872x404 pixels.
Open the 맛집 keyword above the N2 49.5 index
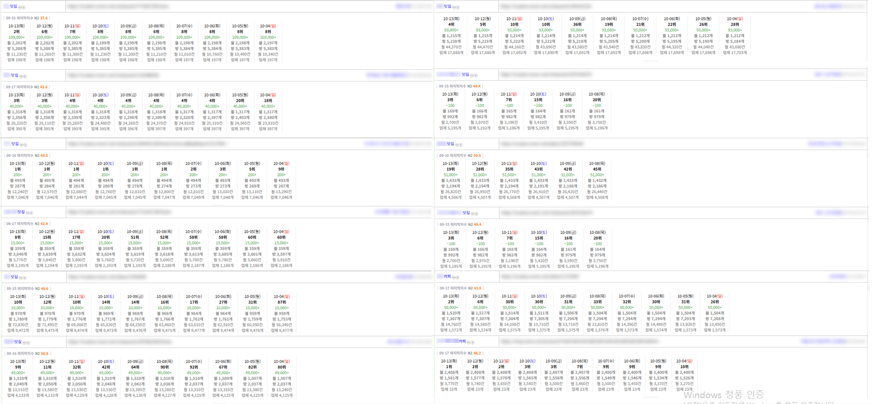click(x=15, y=144)
